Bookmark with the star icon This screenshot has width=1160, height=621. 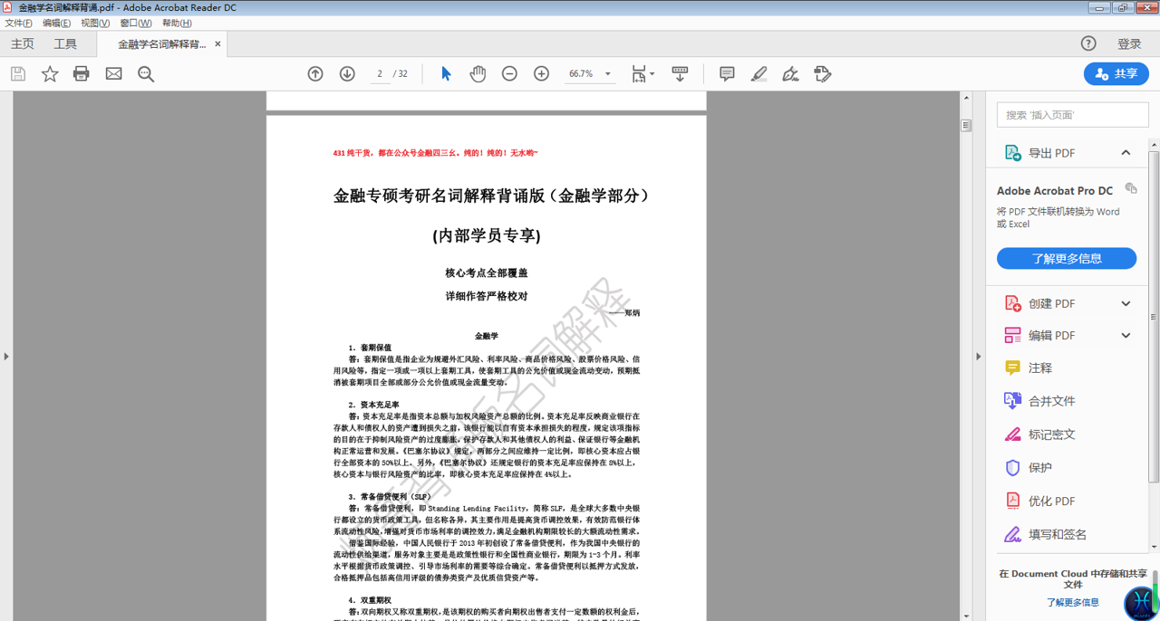[x=50, y=73]
